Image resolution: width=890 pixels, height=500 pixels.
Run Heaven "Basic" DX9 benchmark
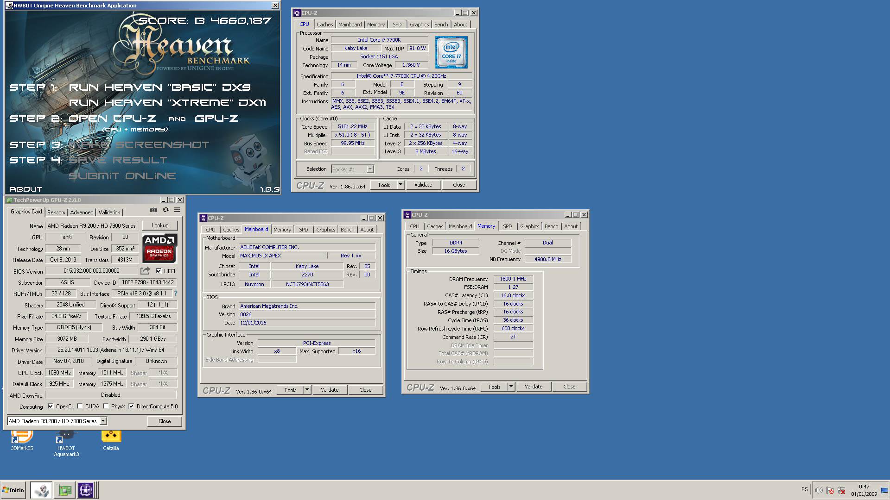coord(159,87)
